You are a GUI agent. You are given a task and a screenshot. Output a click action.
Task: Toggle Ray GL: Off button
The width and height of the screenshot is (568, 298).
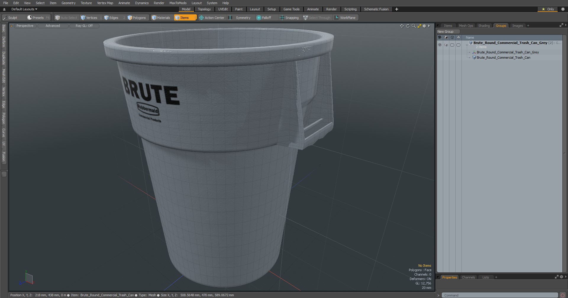point(84,26)
